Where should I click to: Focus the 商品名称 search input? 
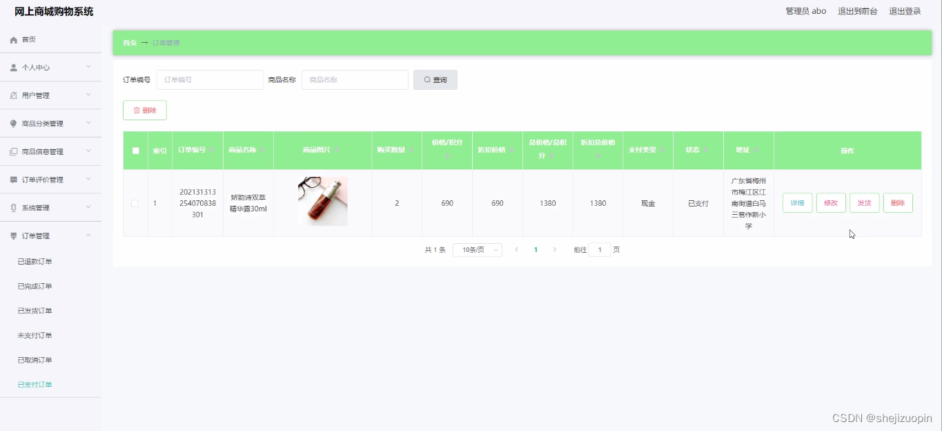pyautogui.click(x=355, y=80)
